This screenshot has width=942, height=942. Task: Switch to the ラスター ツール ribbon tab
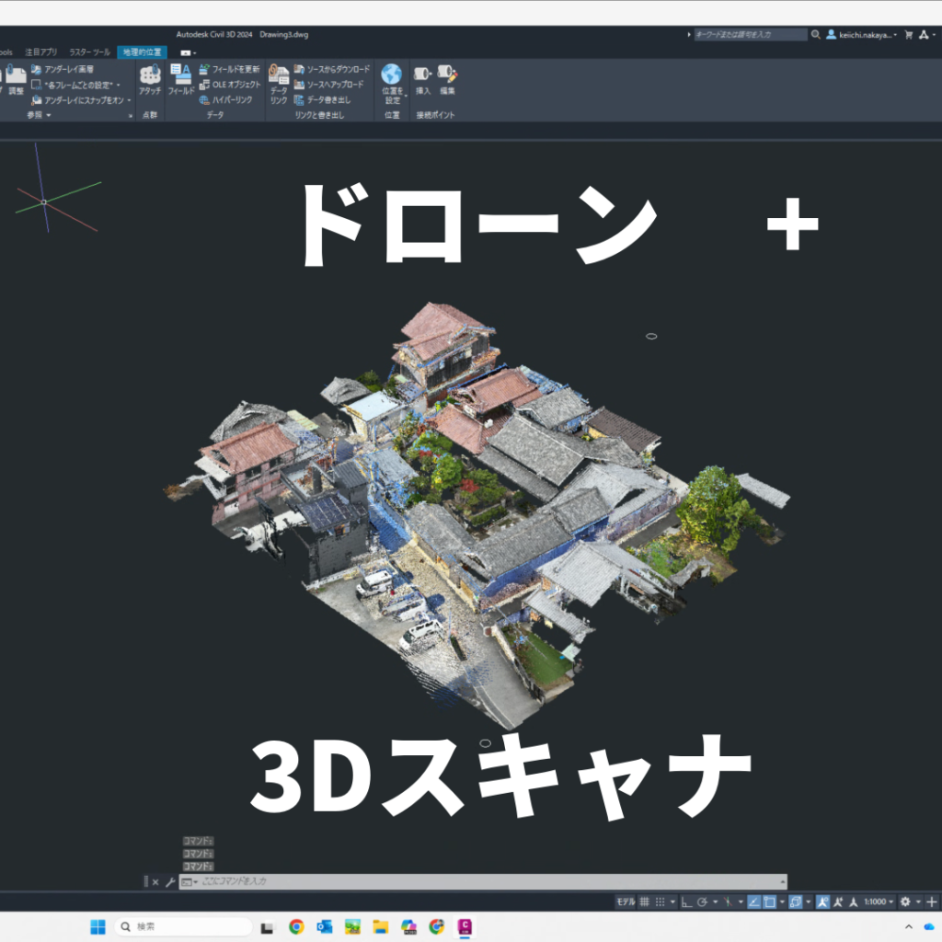[89, 52]
